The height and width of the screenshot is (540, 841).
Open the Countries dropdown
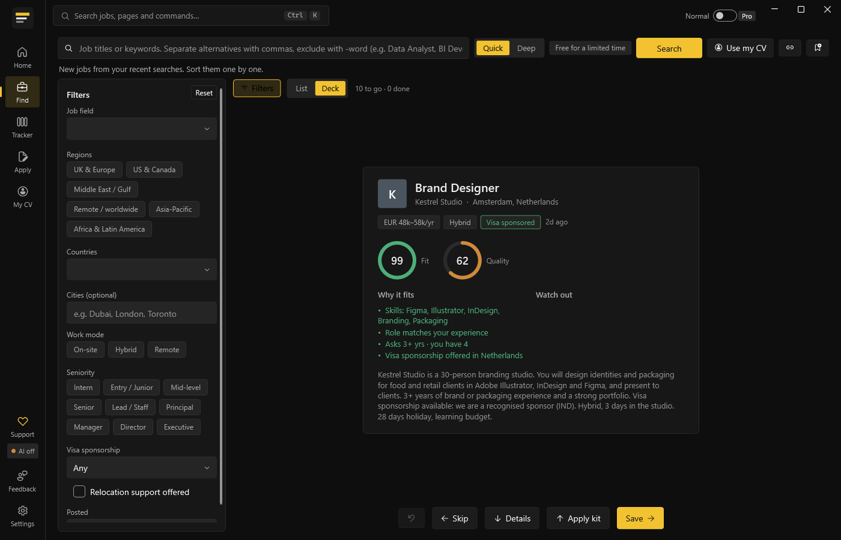142,270
